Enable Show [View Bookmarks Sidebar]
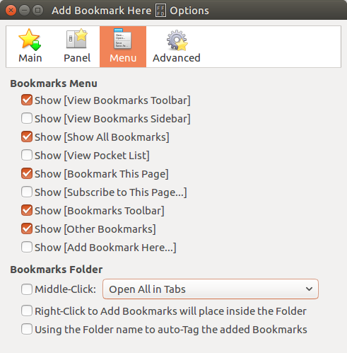This screenshot has height=353, width=347. (x=27, y=118)
